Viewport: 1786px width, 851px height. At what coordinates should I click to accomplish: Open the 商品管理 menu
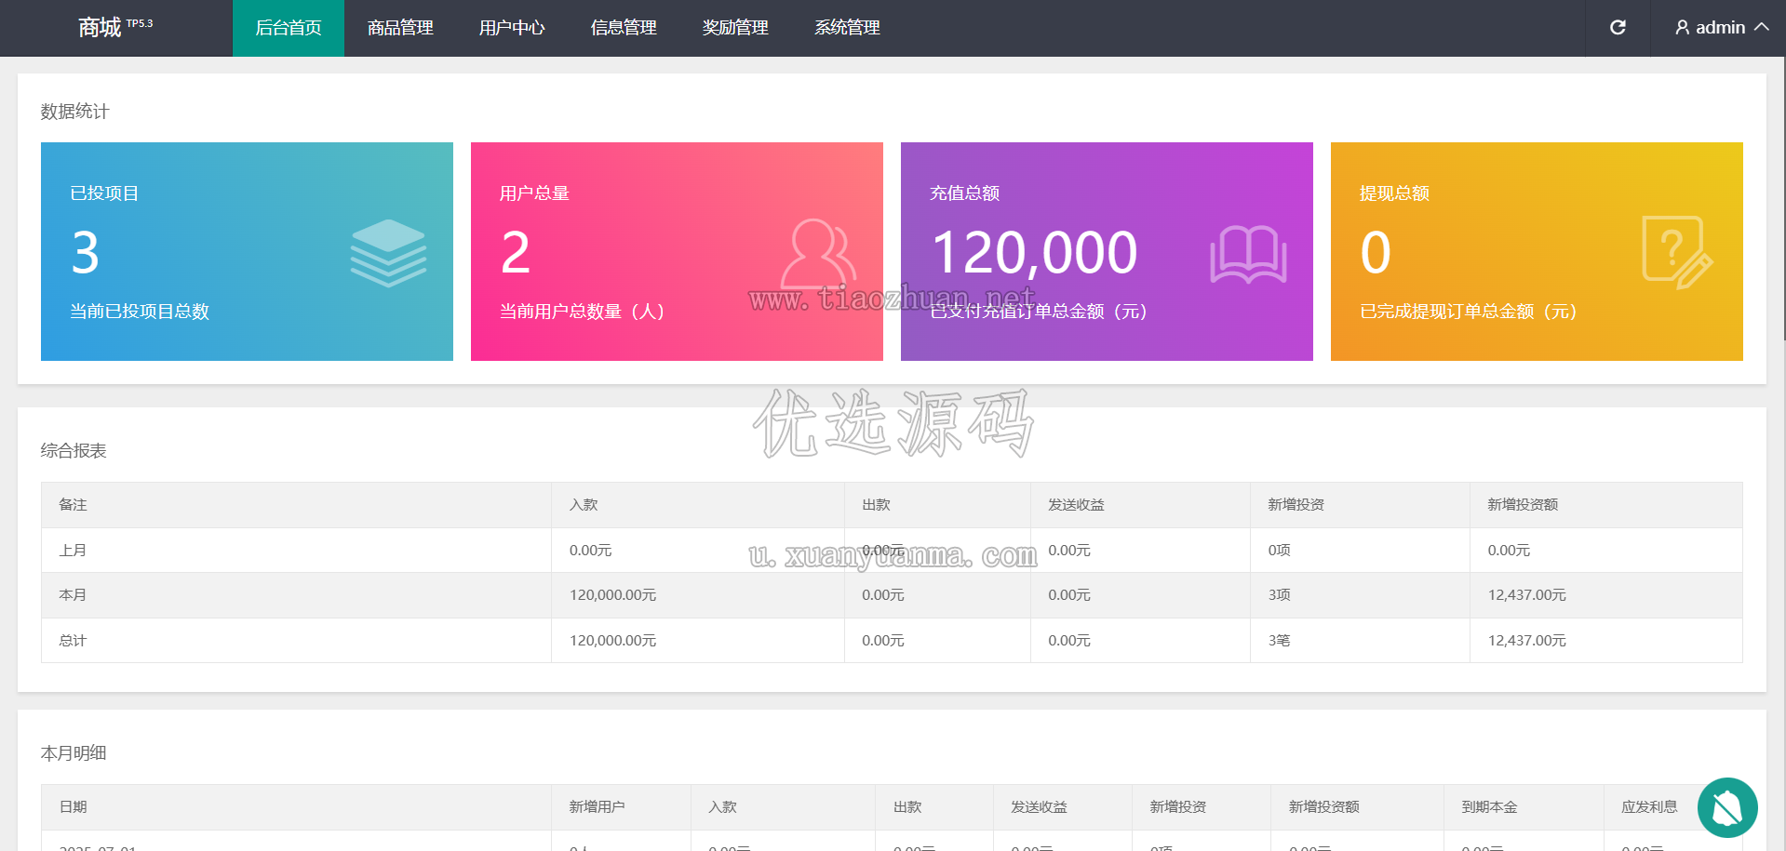400,28
